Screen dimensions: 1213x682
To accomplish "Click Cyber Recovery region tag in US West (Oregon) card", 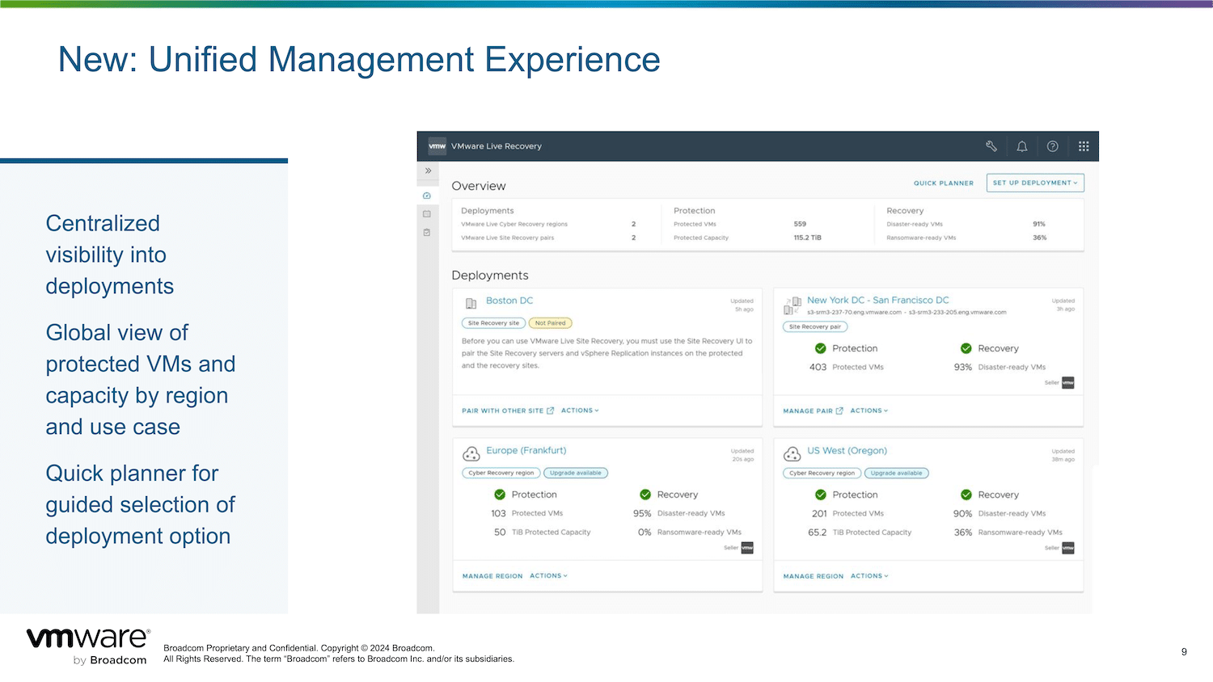I will tap(822, 473).
